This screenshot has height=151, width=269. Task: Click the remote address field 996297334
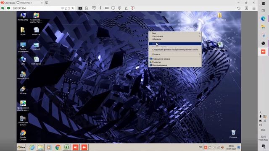pyautogui.click(x=36, y=8)
